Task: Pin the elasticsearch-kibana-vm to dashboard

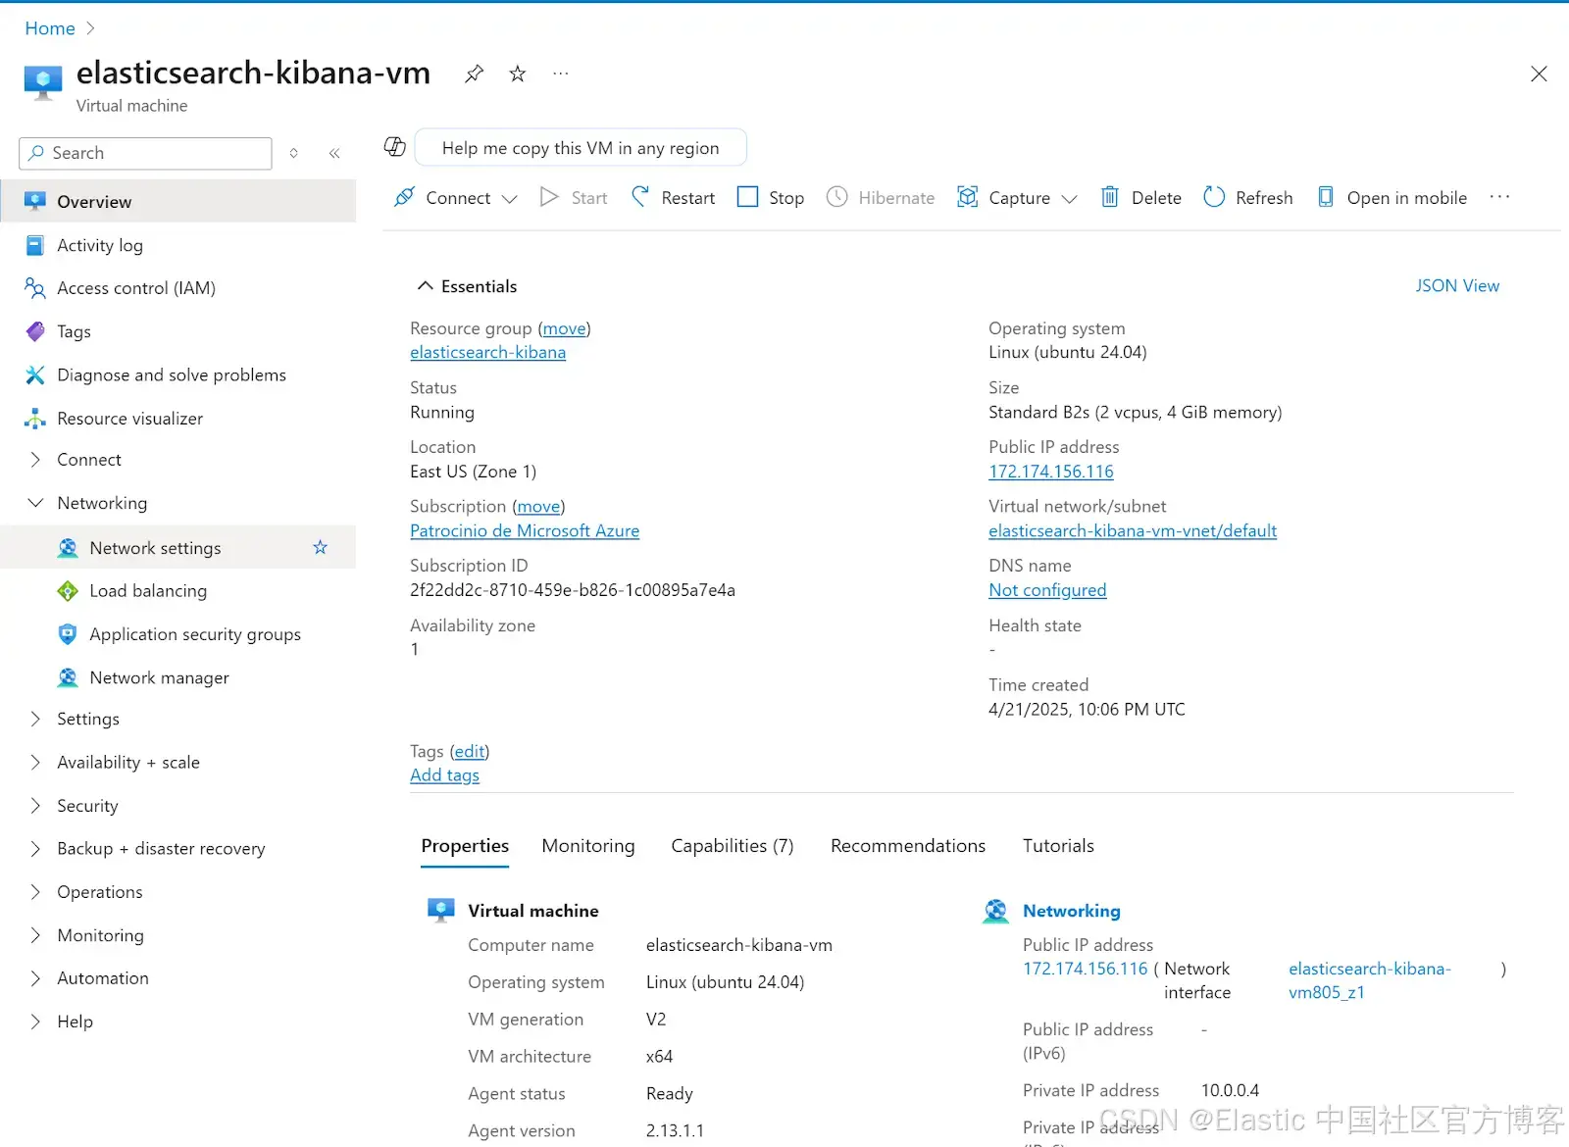Action: tap(474, 74)
